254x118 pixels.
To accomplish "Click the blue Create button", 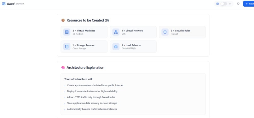I will click(249, 4).
